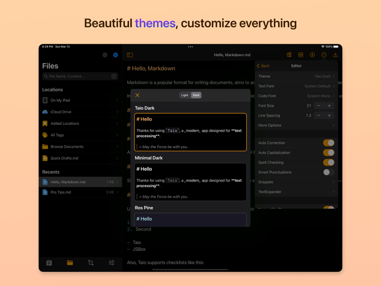Switch theme list to Dark

click(x=196, y=95)
